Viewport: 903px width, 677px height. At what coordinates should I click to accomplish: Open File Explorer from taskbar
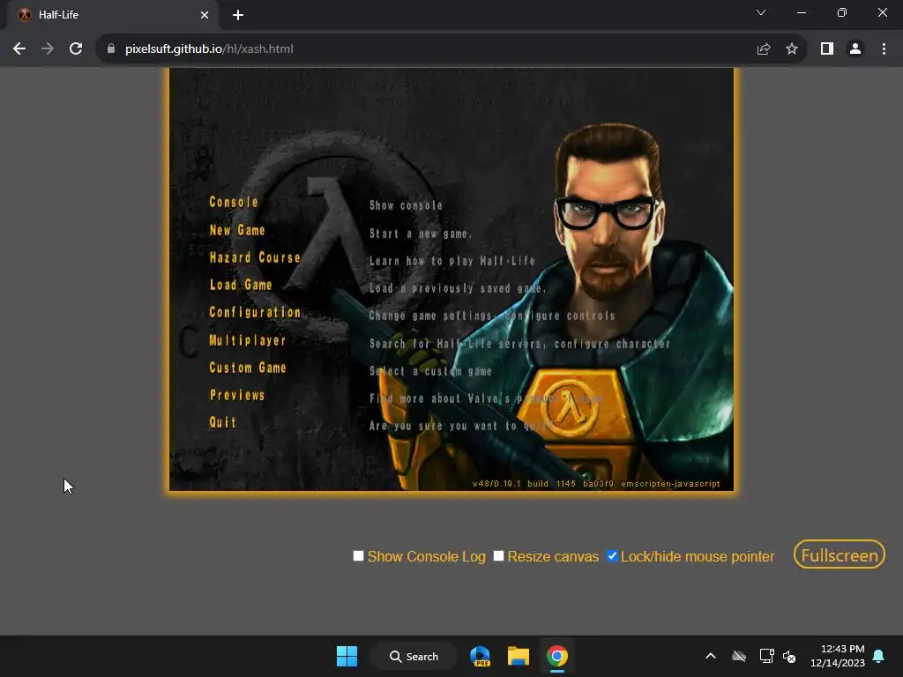519,656
